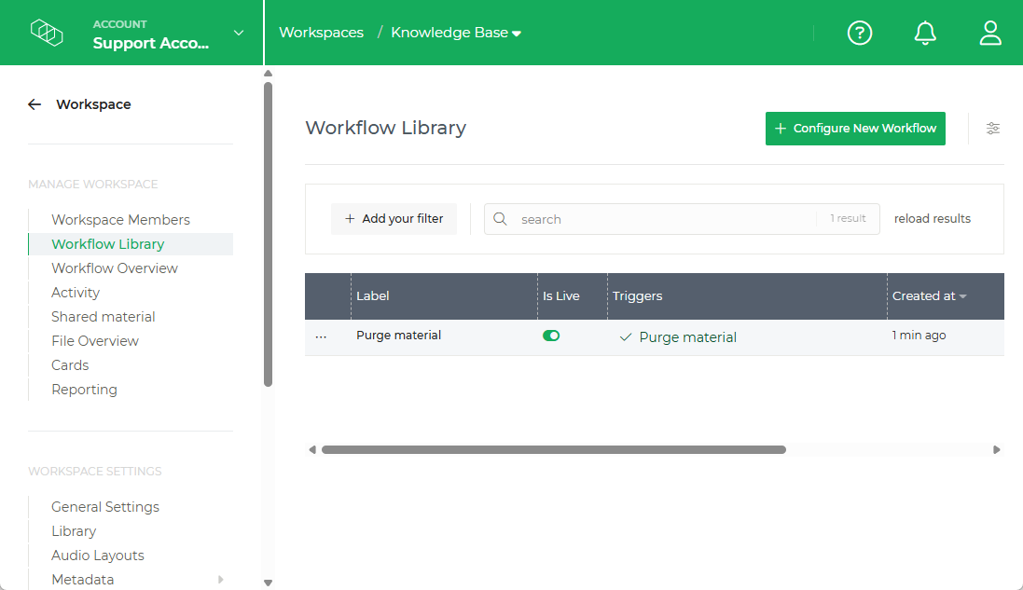This screenshot has height=590, width=1023.
Task: Click the sidebar vertical scrollbar thumb
Action: tap(268, 235)
